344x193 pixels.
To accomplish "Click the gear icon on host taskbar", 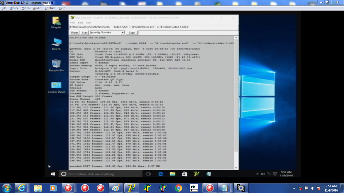I will (241, 188).
